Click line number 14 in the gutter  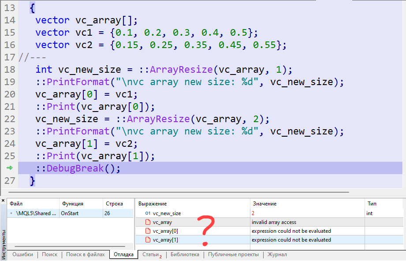(10, 20)
